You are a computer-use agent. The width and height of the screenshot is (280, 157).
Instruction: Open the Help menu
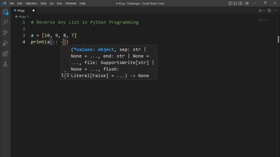click(x=82, y=3)
